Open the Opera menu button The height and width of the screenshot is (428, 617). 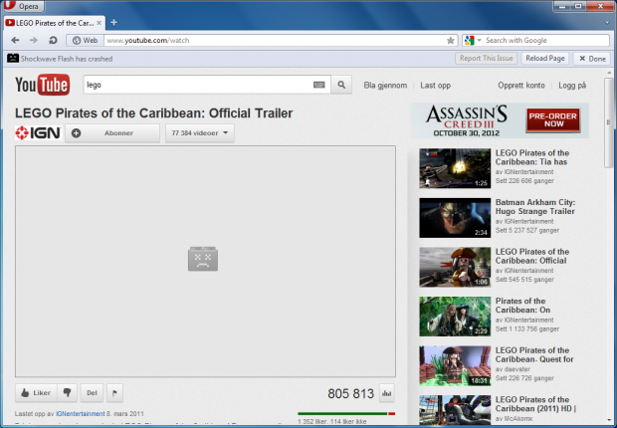click(x=23, y=6)
